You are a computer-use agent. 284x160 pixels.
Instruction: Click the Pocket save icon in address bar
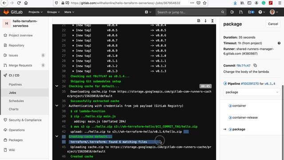click(198, 3)
